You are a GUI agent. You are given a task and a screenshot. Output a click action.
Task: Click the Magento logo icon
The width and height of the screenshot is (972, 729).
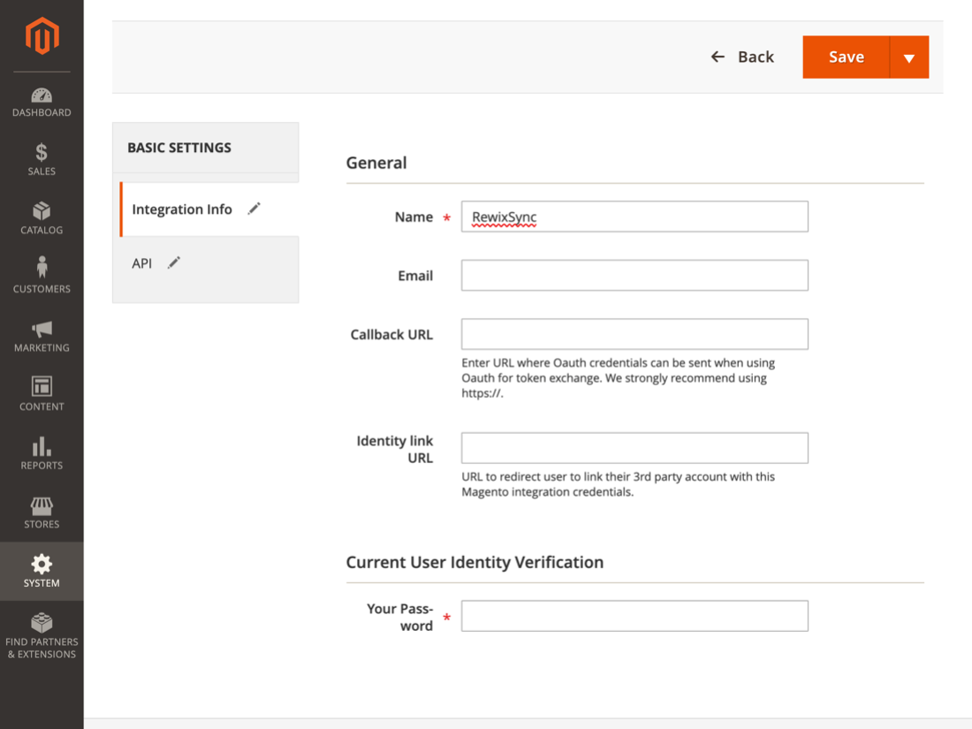[x=42, y=36]
